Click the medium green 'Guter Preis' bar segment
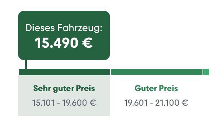 coord(157,72)
